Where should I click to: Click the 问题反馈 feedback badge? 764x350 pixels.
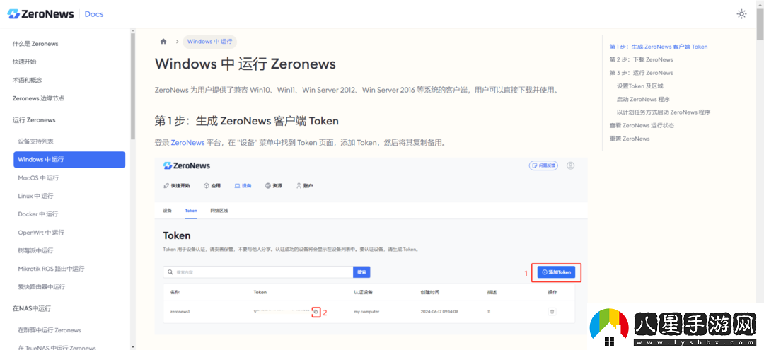click(543, 165)
